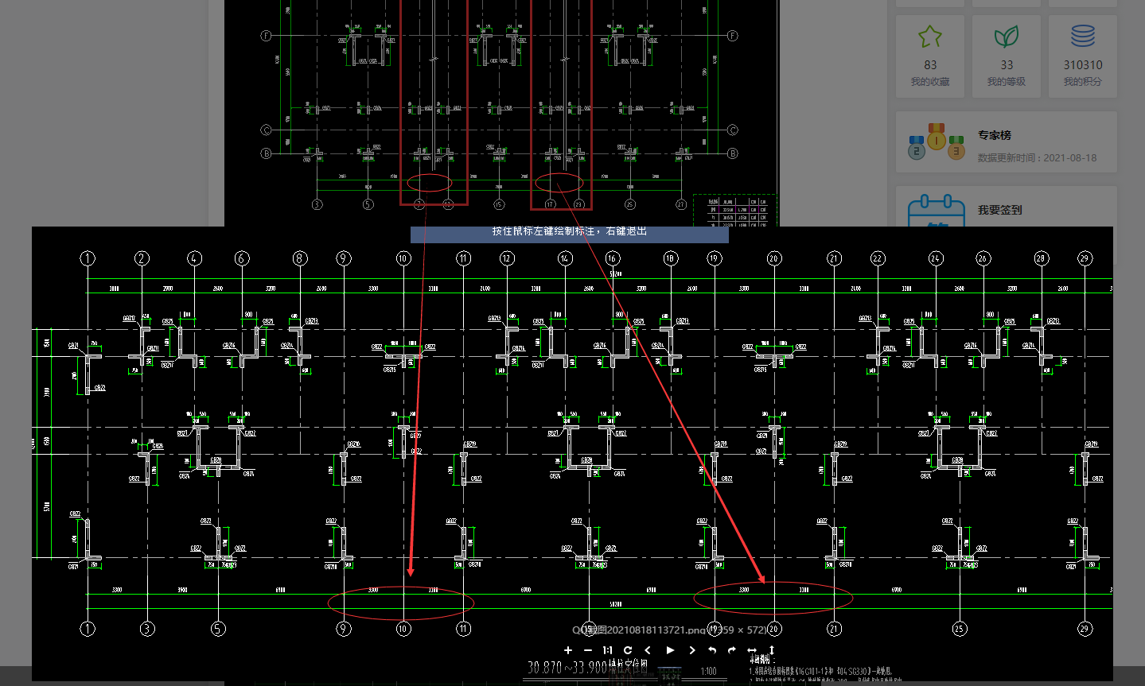The width and height of the screenshot is (1145, 686).
Task: Zoom out with the minus icon
Action: pos(588,650)
